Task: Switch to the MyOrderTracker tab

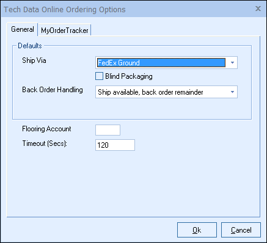Action: tap(65, 31)
